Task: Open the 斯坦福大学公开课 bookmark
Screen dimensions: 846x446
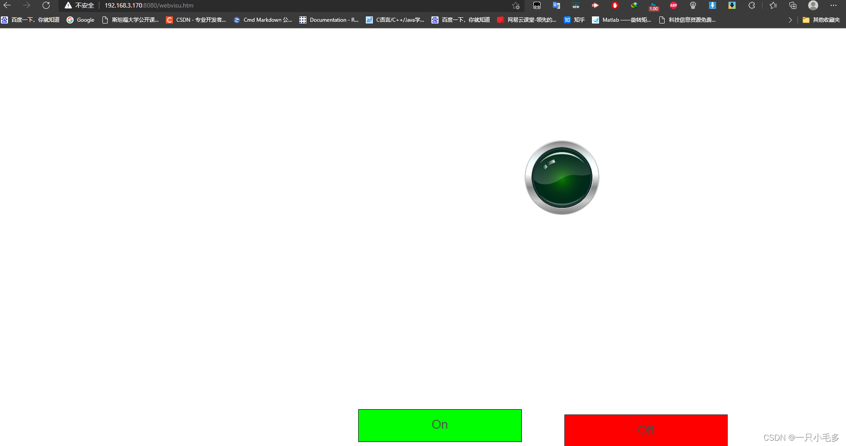Action: 130,20
